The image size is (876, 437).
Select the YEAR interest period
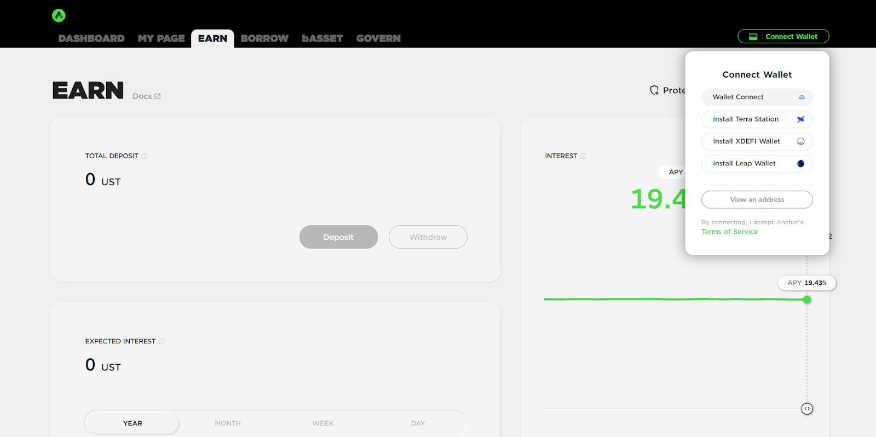tap(132, 423)
